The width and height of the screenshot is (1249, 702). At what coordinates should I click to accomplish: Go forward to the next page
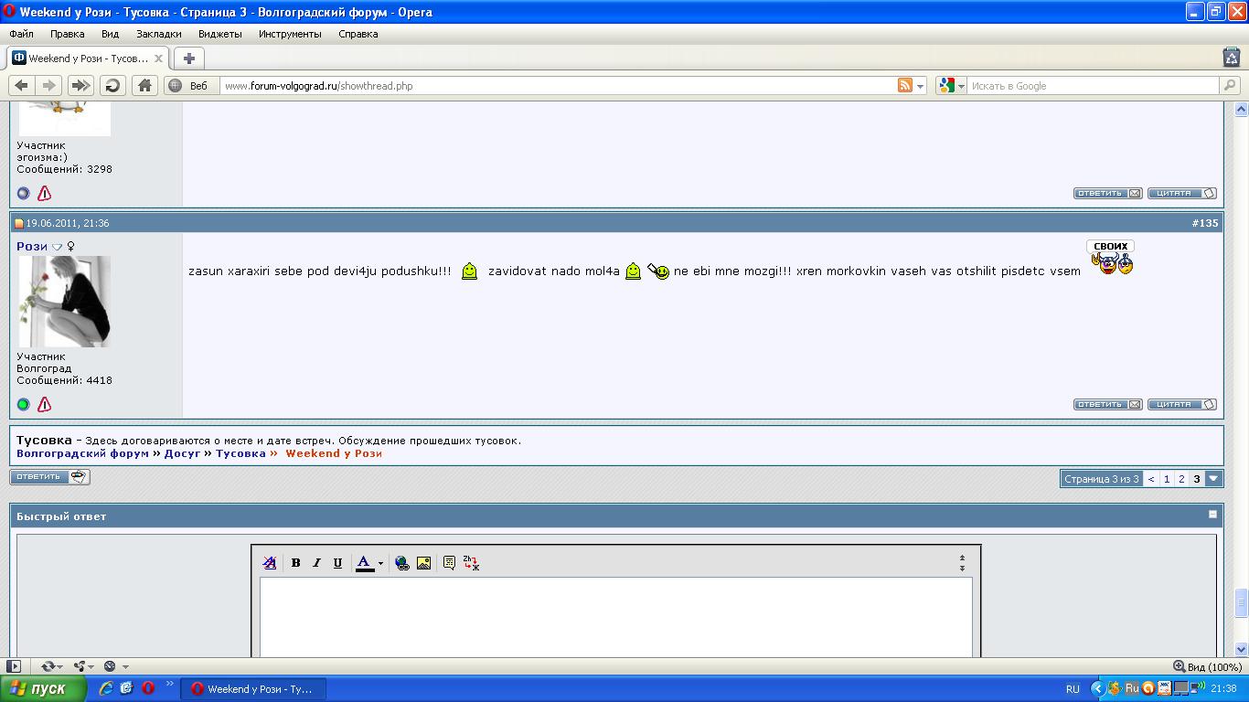click(x=49, y=85)
